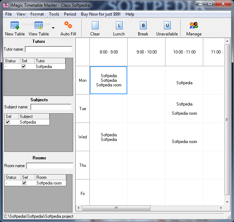This screenshot has height=222, width=234.
Task: Click the vertical scrollbar thumb
Action: [227, 120]
